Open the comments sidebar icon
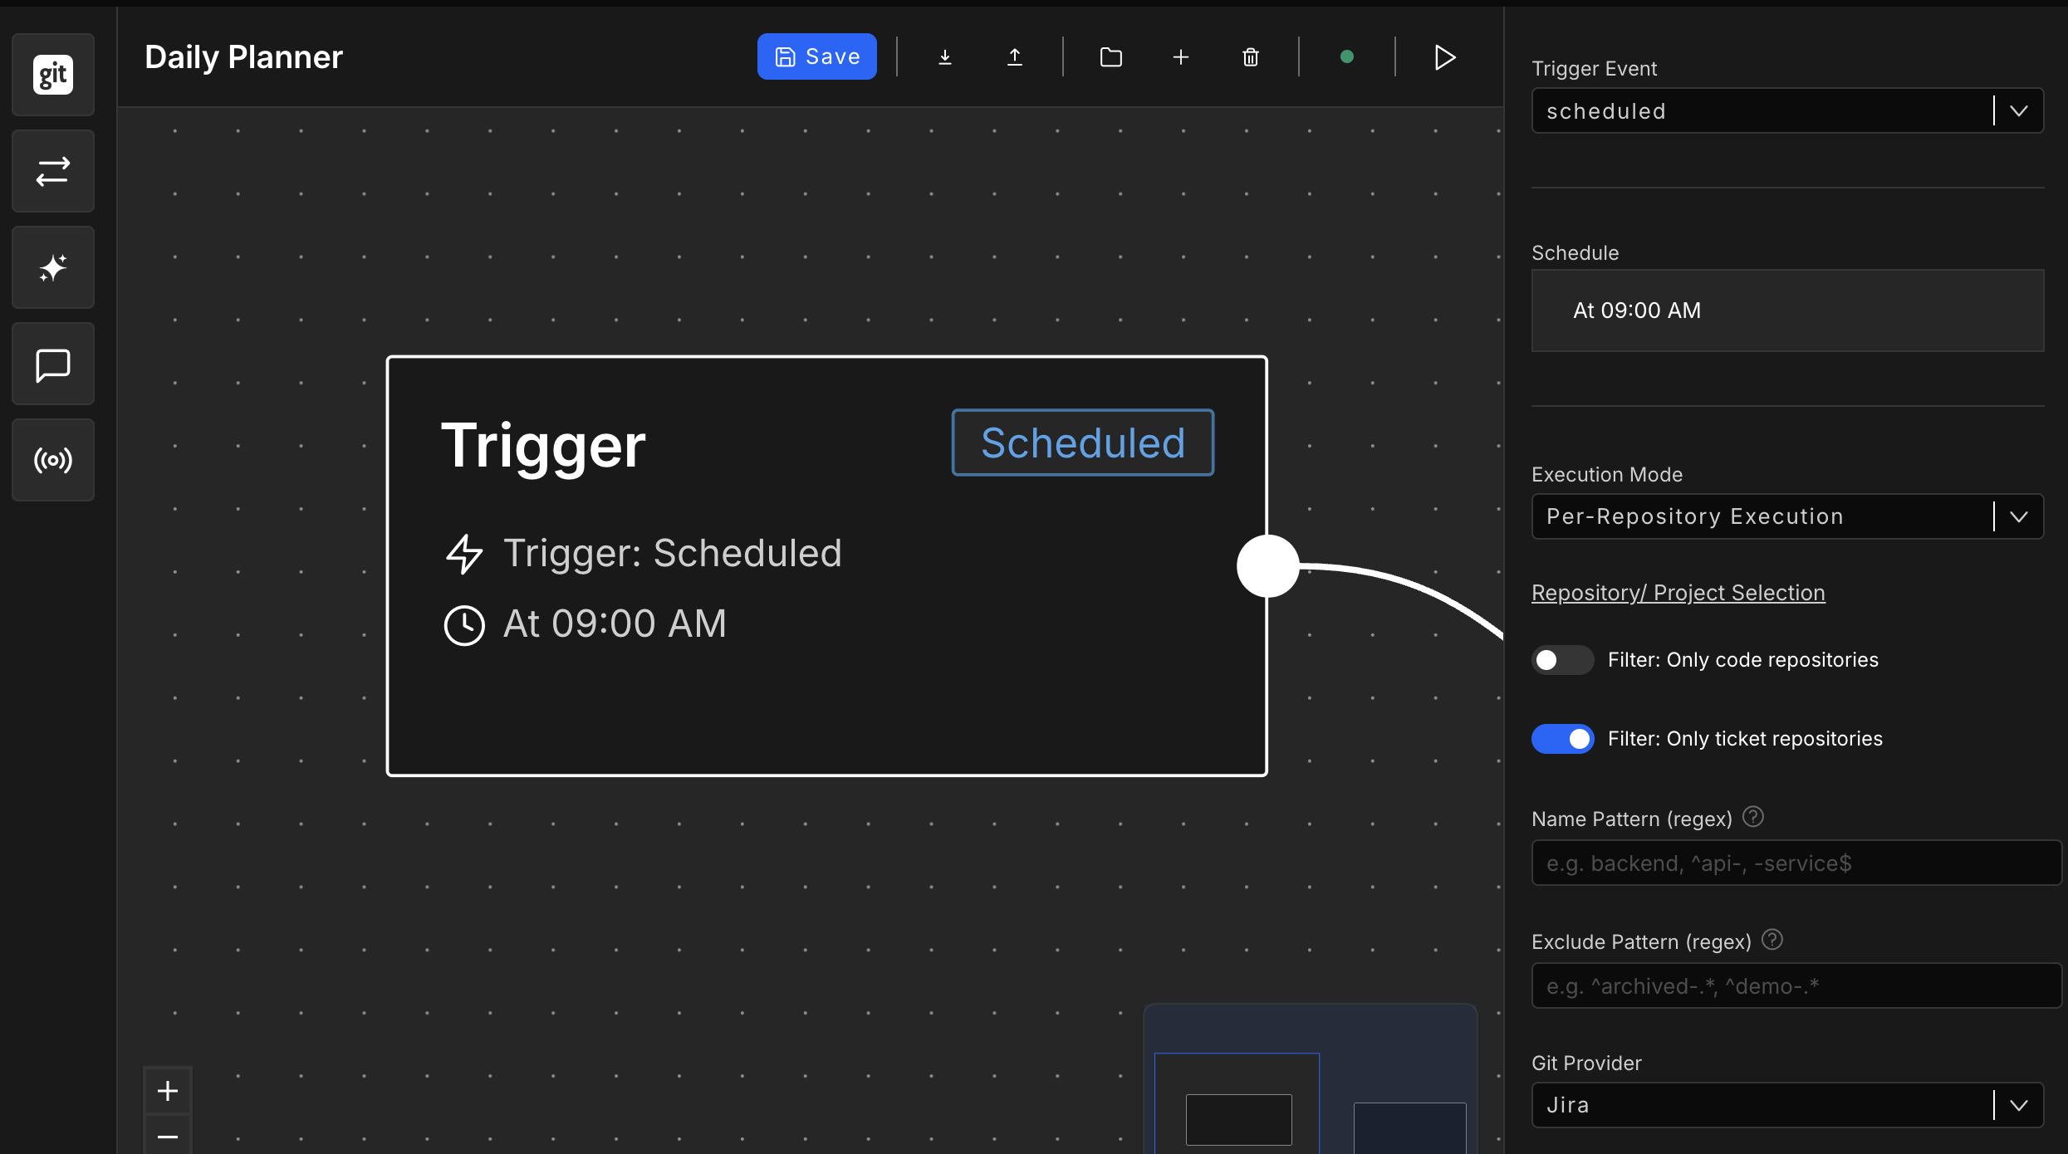Image resolution: width=2068 pixels, height=1154 pixels. (52, 364)
